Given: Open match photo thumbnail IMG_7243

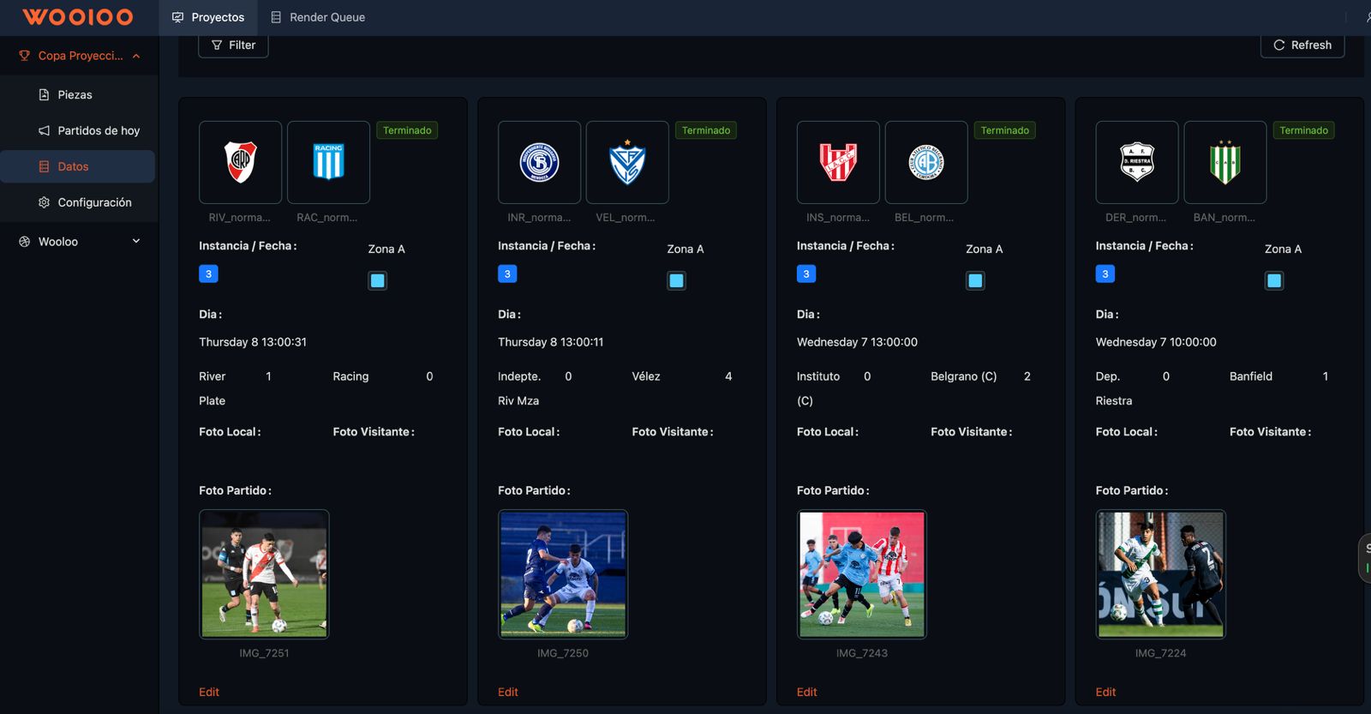Looking at the screenshot, I should (861, 574).
